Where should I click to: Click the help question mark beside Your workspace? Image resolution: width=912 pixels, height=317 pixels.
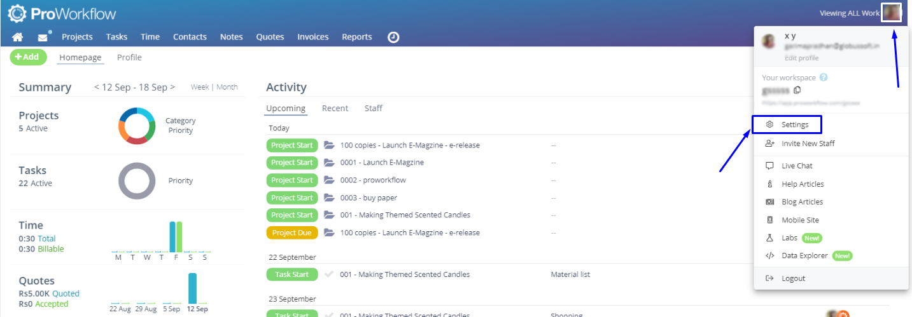pos(824,78)
